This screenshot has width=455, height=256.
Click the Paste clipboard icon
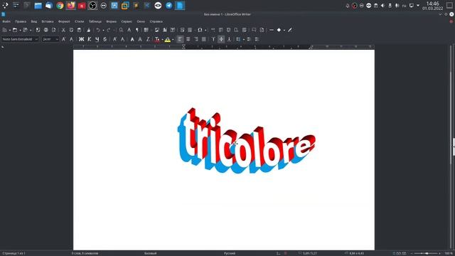point(79,30)
